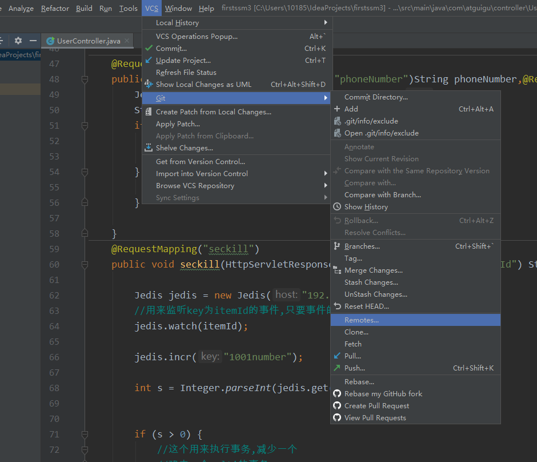Click the Shelve Changes icon
The width and height of the screenshot is (537, 462).
(149, 148)
